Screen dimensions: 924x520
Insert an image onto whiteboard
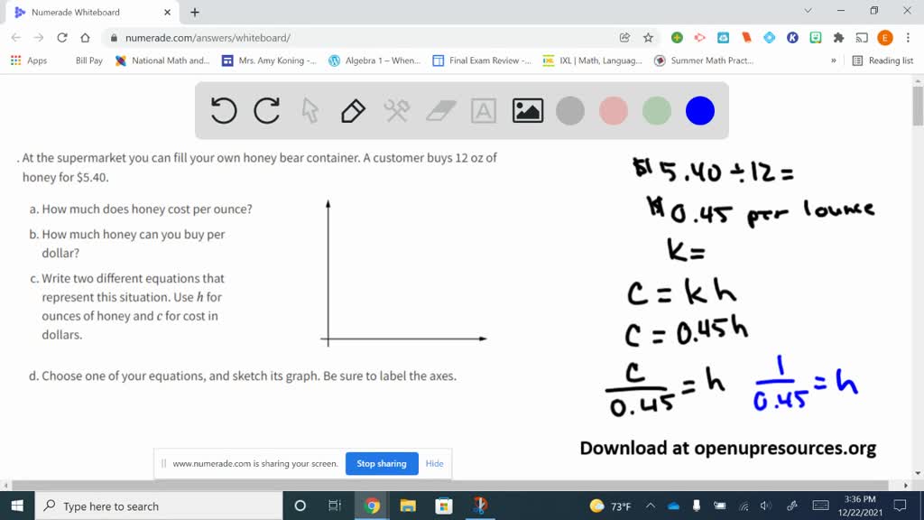point(527,111)
